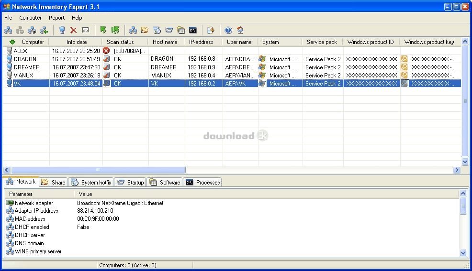This screenshot has height=271, width=472.
Task: Select the DREAMER computer name
Action: pyautogui.click(x=26, y=67)
